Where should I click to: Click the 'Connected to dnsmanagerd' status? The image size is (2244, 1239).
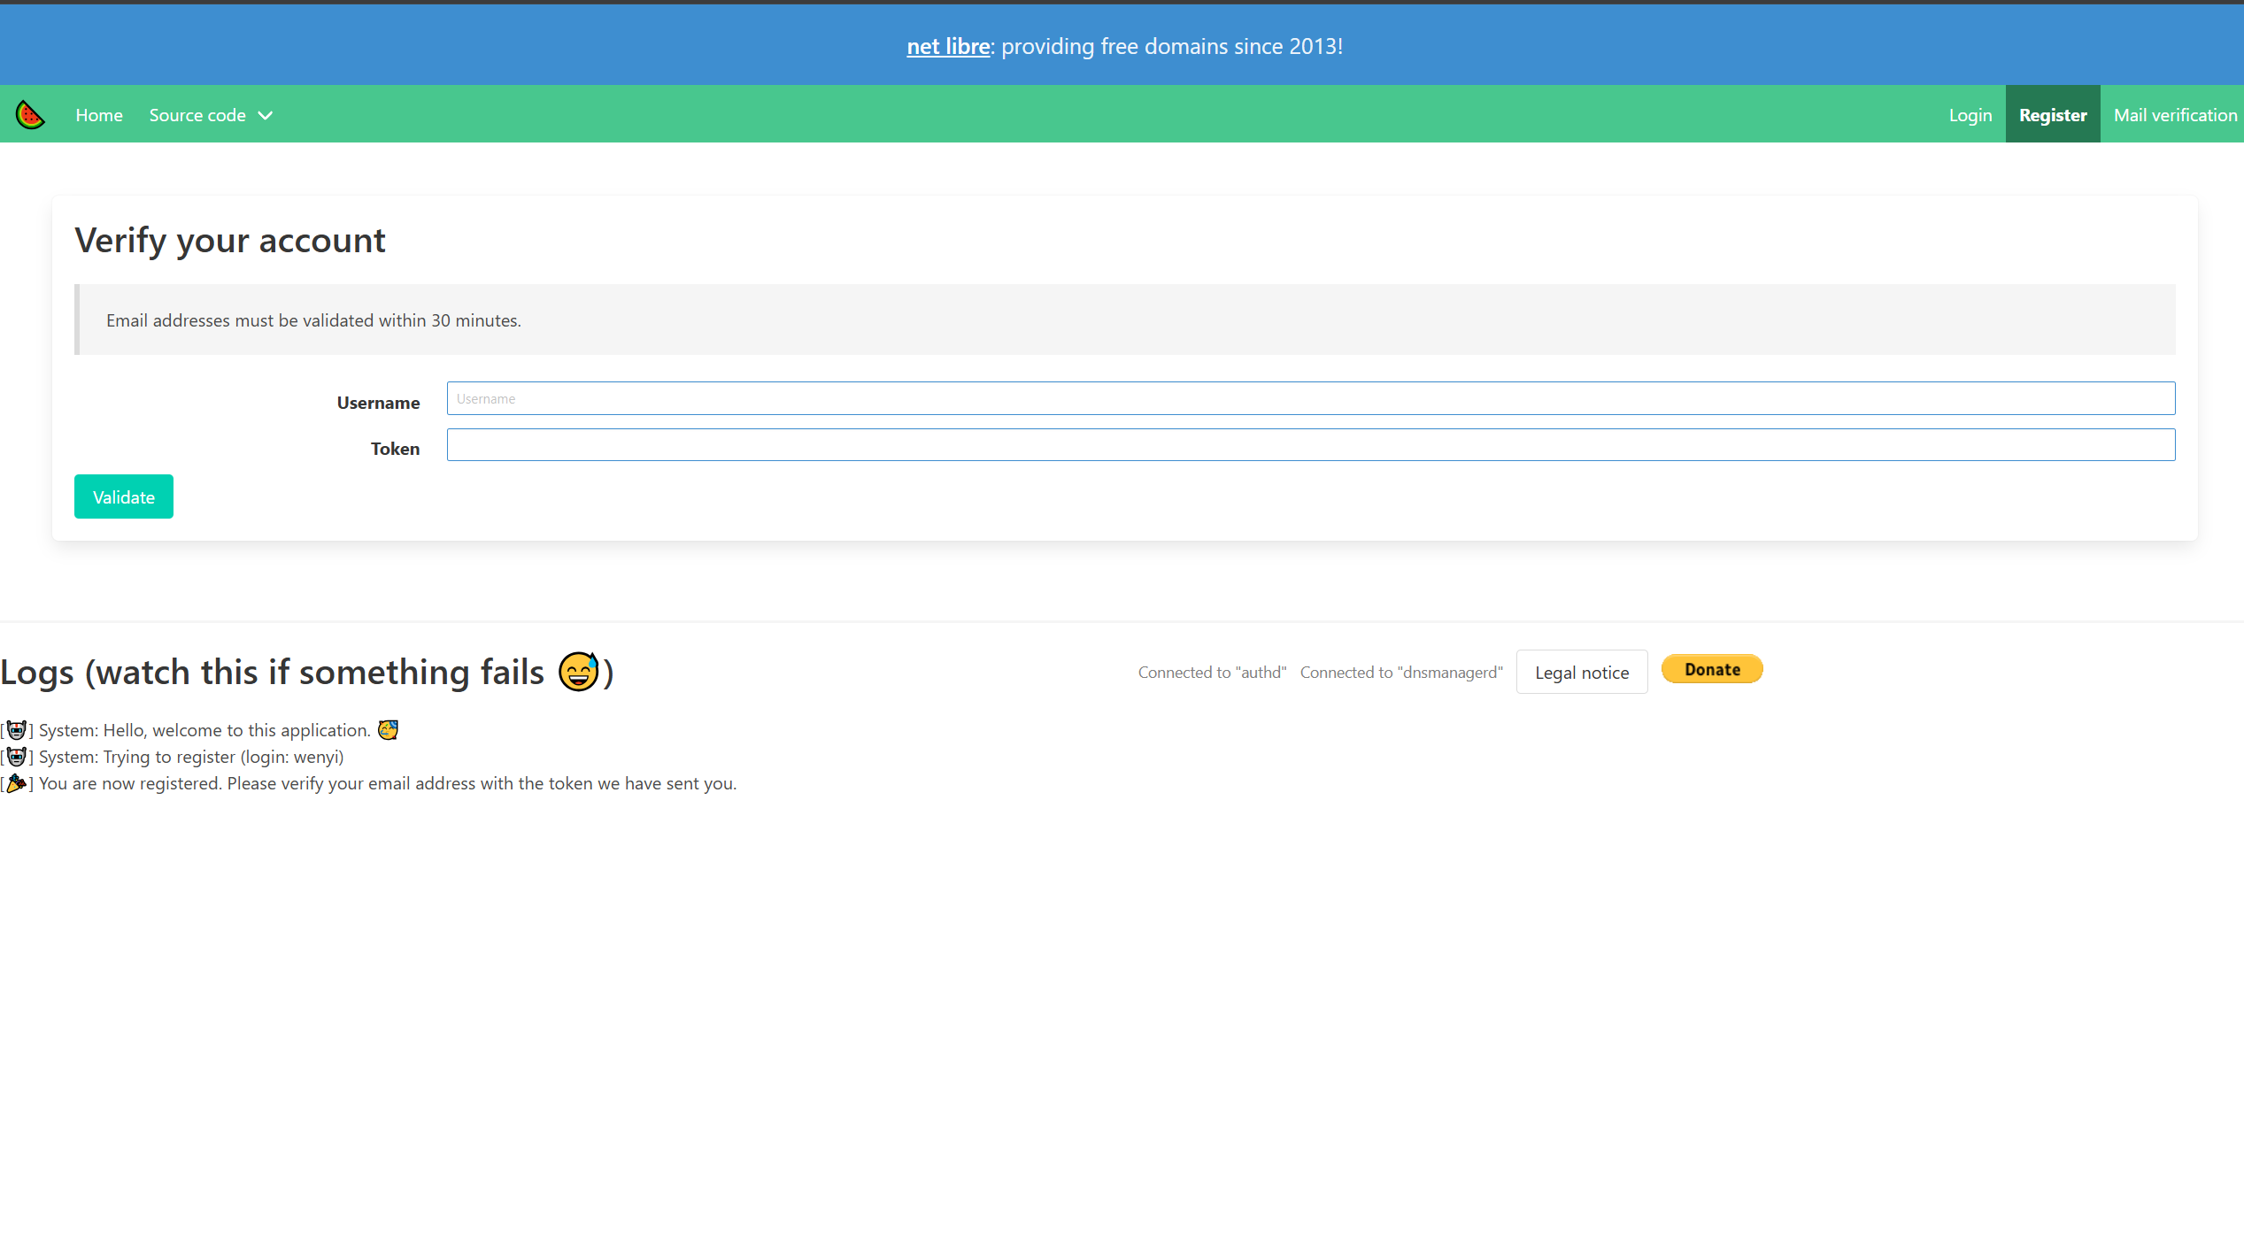pyautogui.click(x=1401, y=673)
